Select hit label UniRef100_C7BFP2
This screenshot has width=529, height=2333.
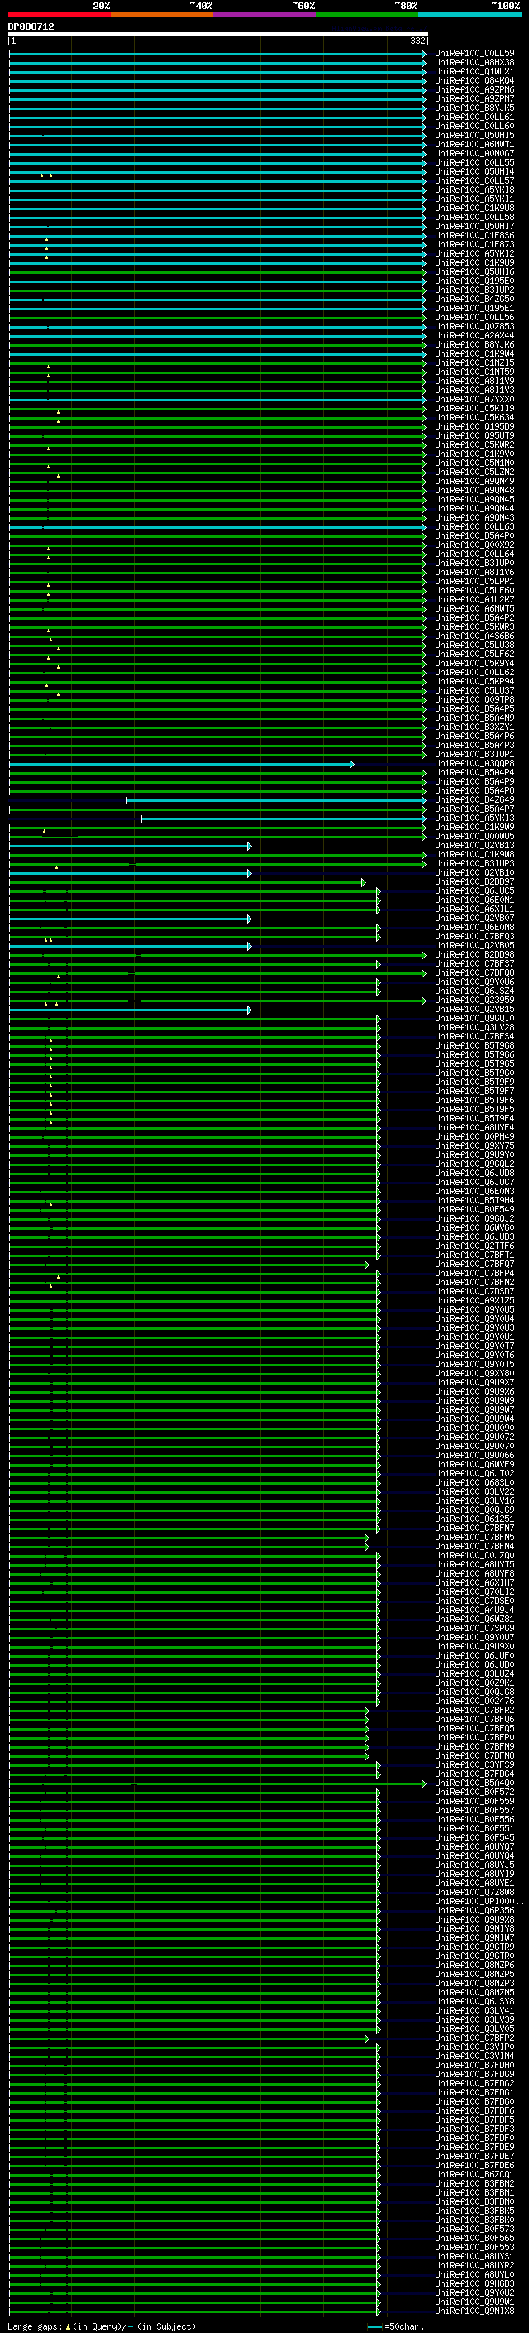(x=474, y=2038)
